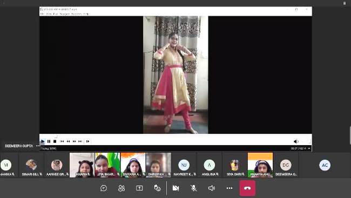
Task: Turn the camera on
Action: coord(175,188)
